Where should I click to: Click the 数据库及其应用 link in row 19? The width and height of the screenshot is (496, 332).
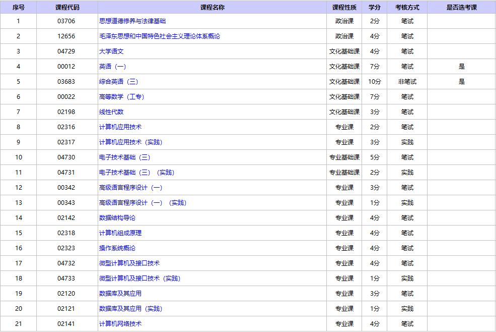click(120, 294)
